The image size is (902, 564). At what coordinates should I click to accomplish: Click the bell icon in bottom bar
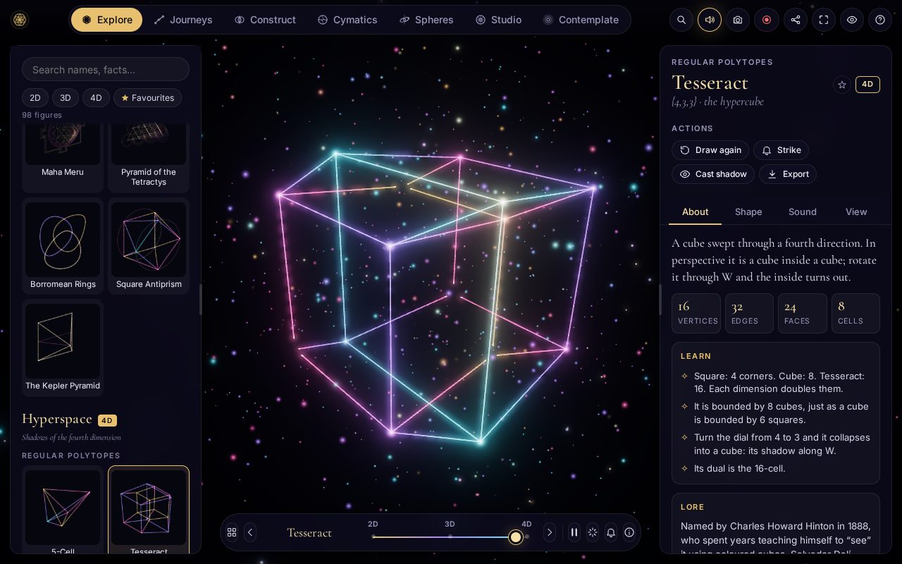click(x=611, y=532)
